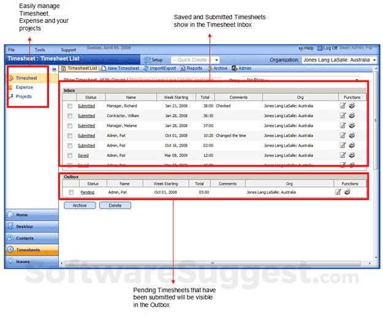
Task: Open the Quick Create dropdown
Action: 195,60
